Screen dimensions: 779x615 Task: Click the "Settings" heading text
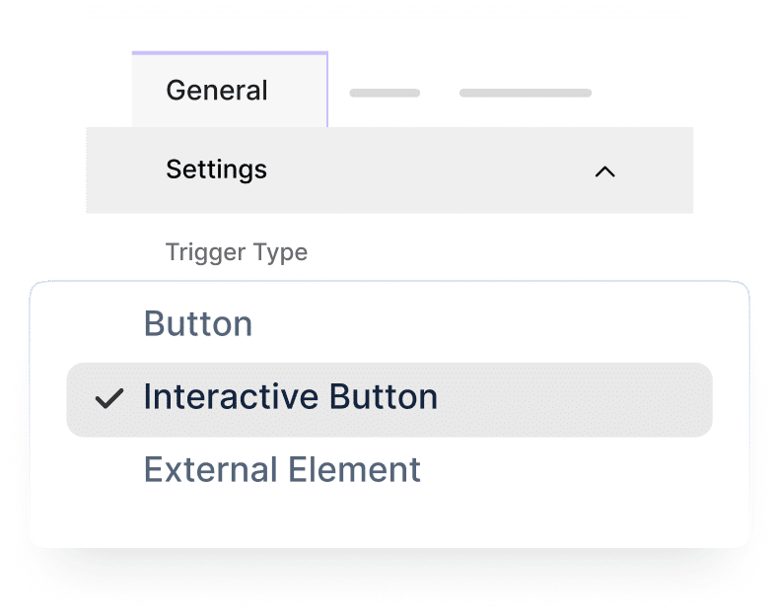[x=216, y=170]
